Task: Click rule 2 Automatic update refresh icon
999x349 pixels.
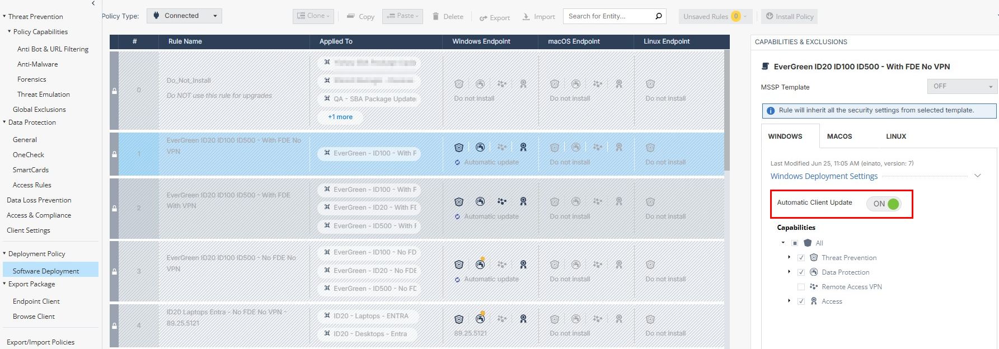Action: pos(457,216)
